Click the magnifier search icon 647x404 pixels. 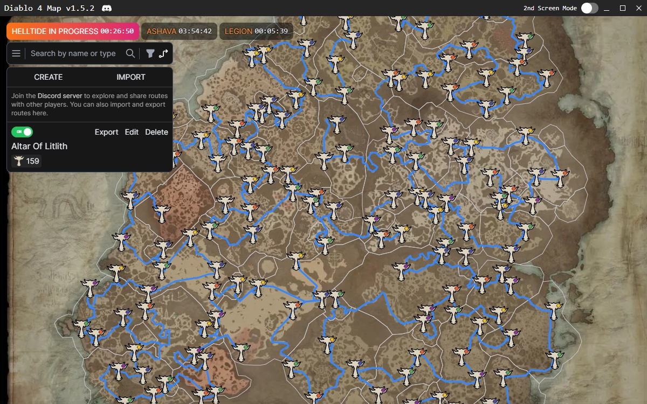[130, 53]
